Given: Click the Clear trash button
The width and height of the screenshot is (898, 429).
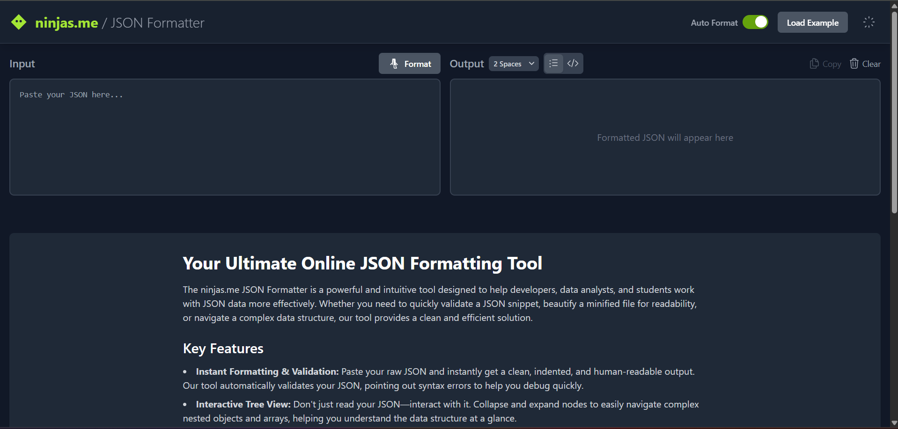Looking at the screenshot, I should pos(865,64).
